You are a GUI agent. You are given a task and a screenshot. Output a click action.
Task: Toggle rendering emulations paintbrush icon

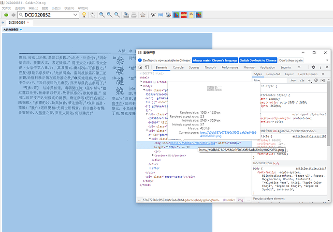316,80
